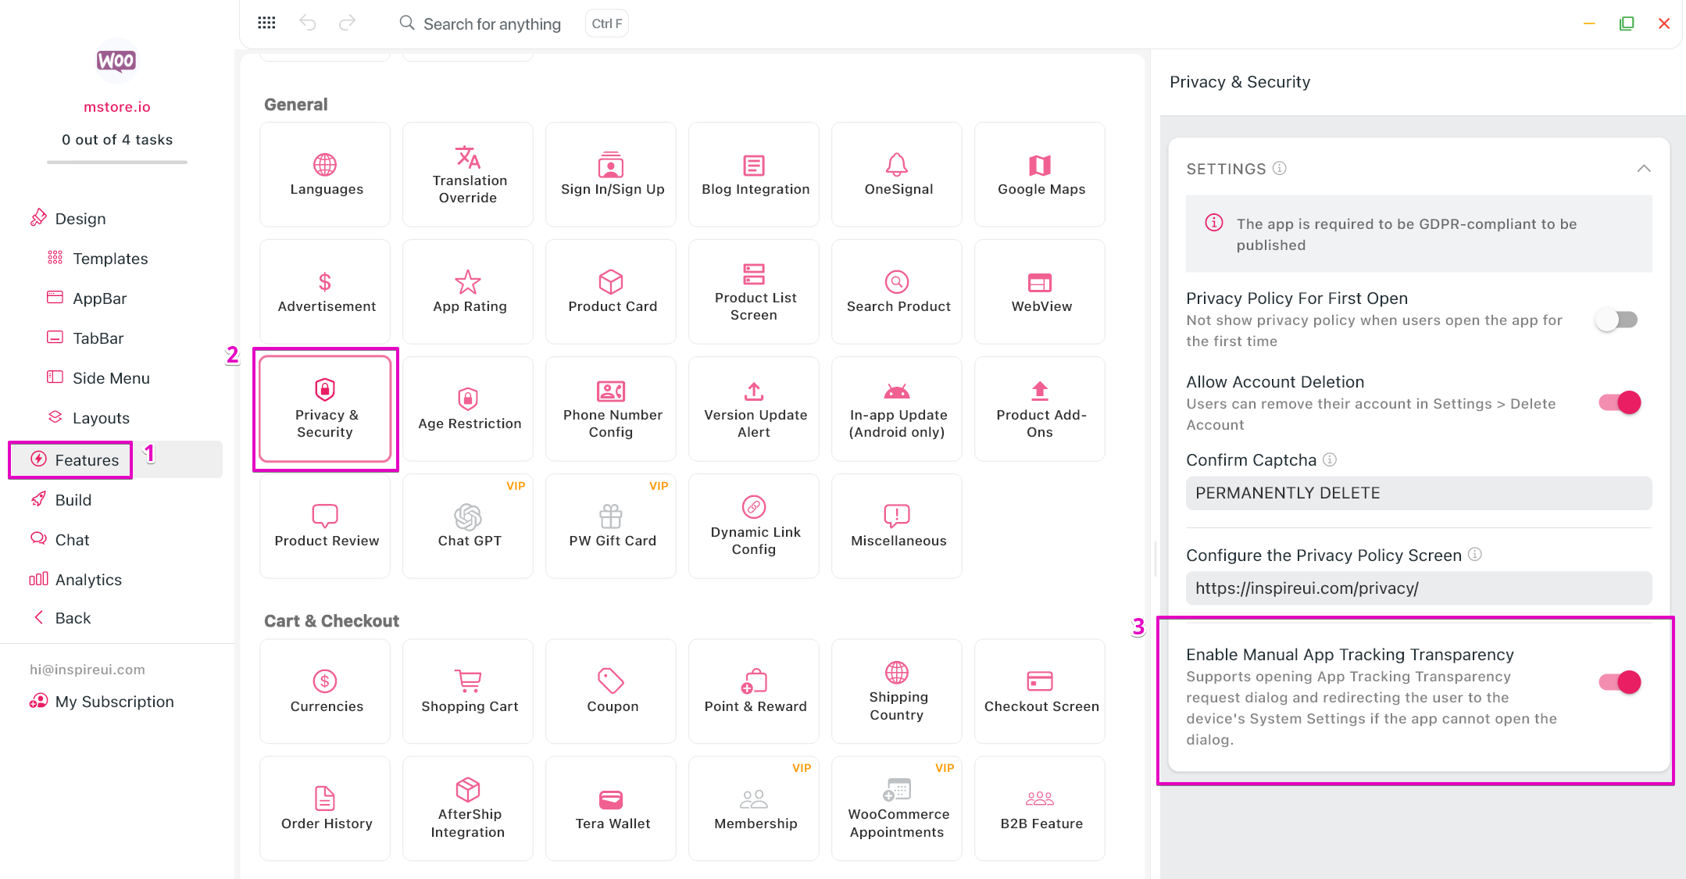This screenshot has height=879, width=1686.
Task: Select Build in the sidebar
Action: [x=73, y=500]
